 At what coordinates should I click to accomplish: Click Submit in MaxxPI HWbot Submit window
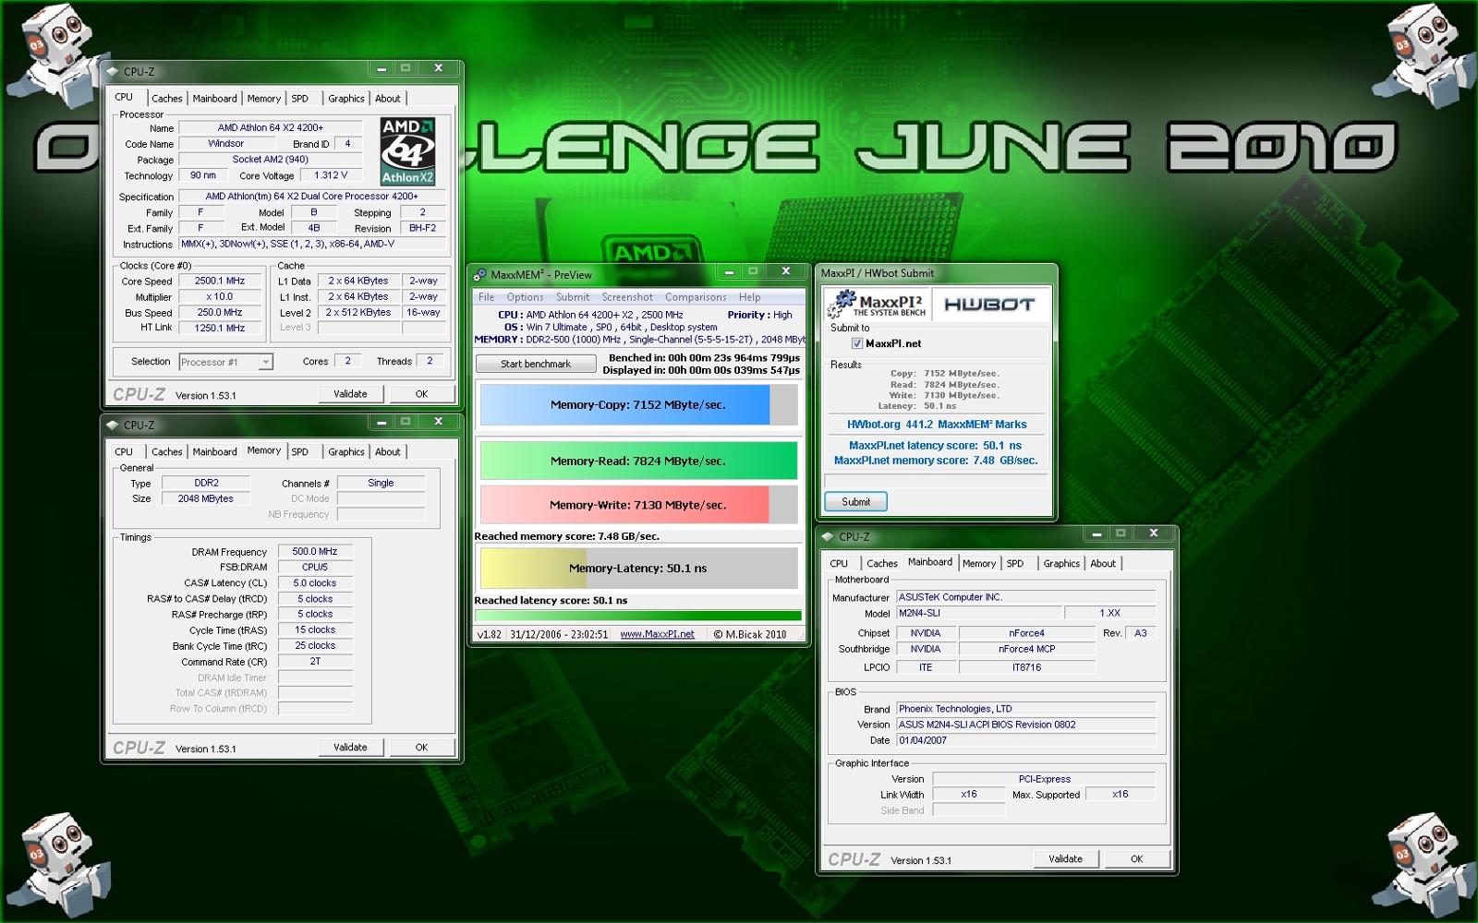[856, 502]
